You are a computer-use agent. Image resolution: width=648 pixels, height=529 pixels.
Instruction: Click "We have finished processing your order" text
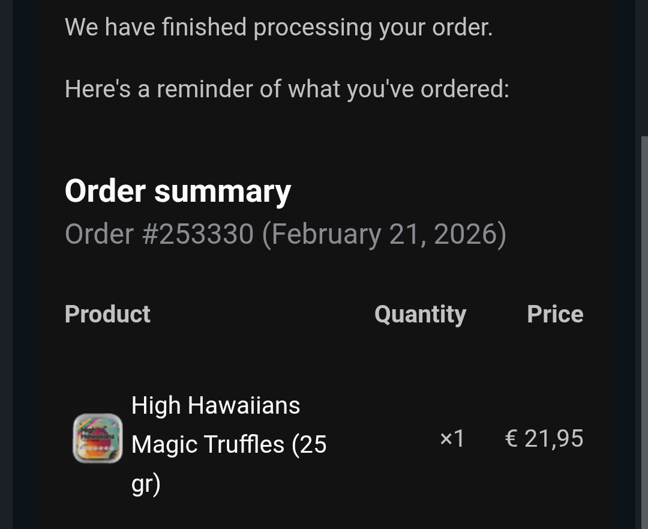[x=278, y=27]
